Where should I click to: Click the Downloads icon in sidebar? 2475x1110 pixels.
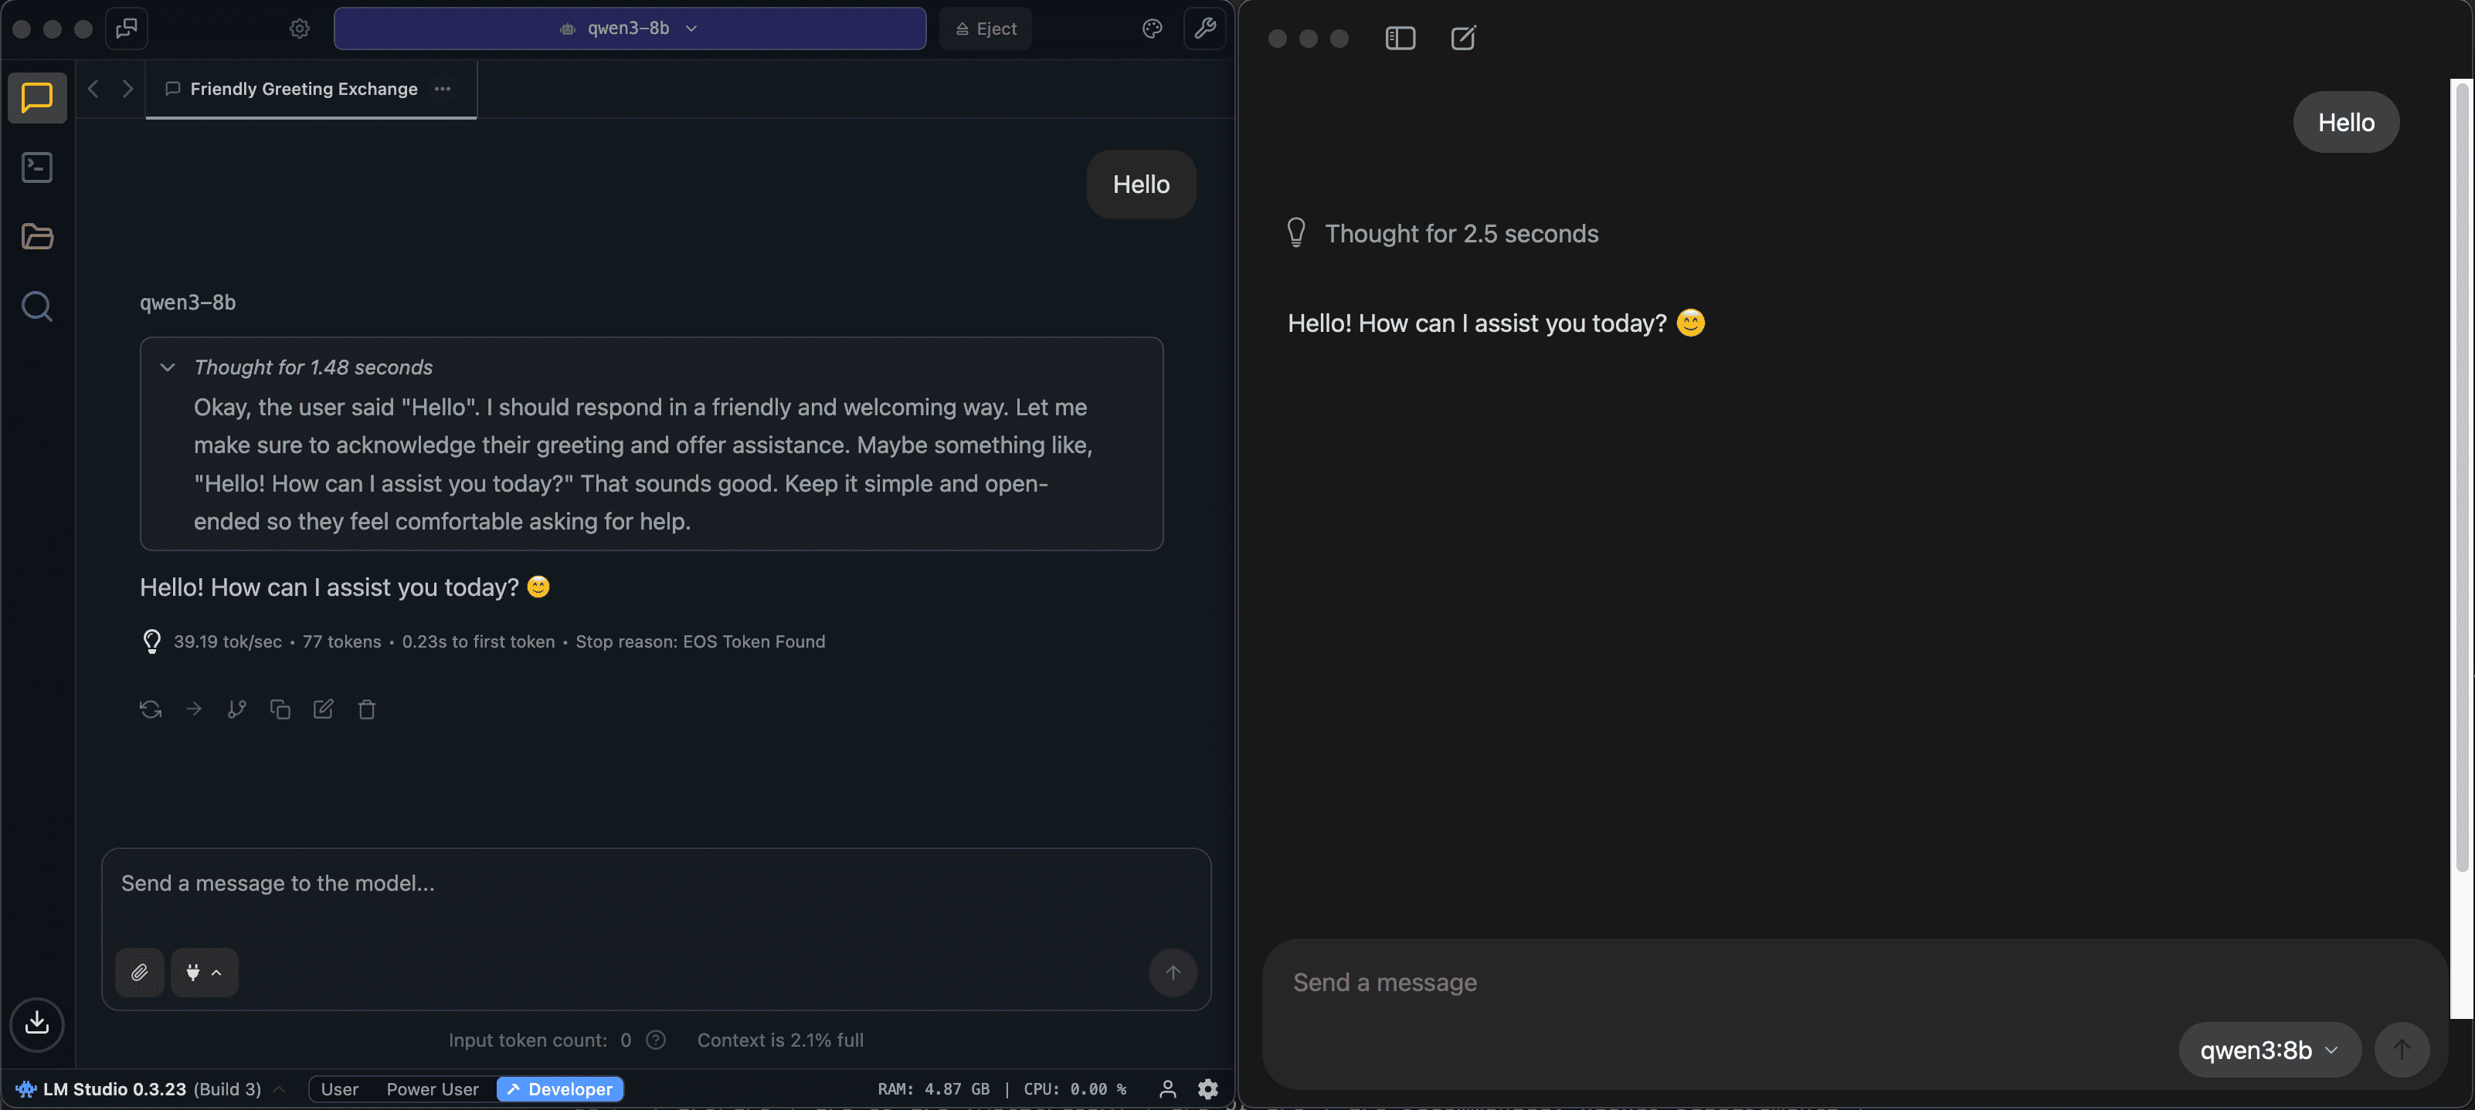pyautogui.click(x=36, y=1023)
